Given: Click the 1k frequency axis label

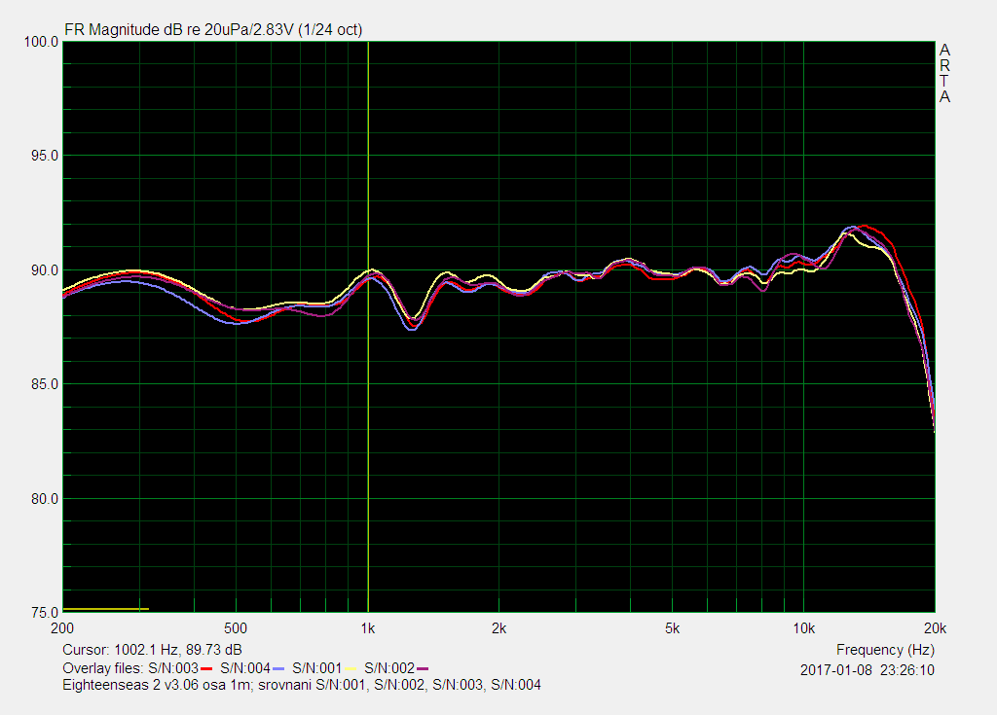Looking at the screenshot, I should pyautogui.click(x=367, y=628).
